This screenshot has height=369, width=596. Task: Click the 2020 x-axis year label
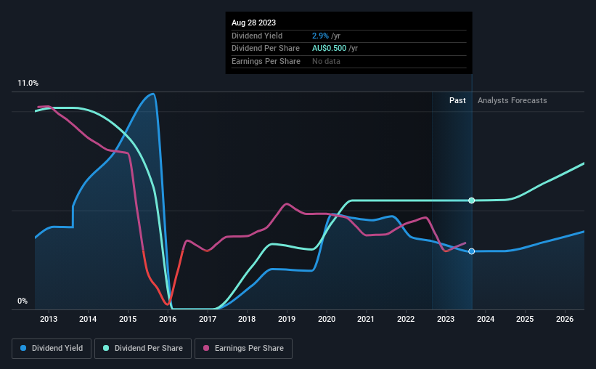(x=327, y=319)
